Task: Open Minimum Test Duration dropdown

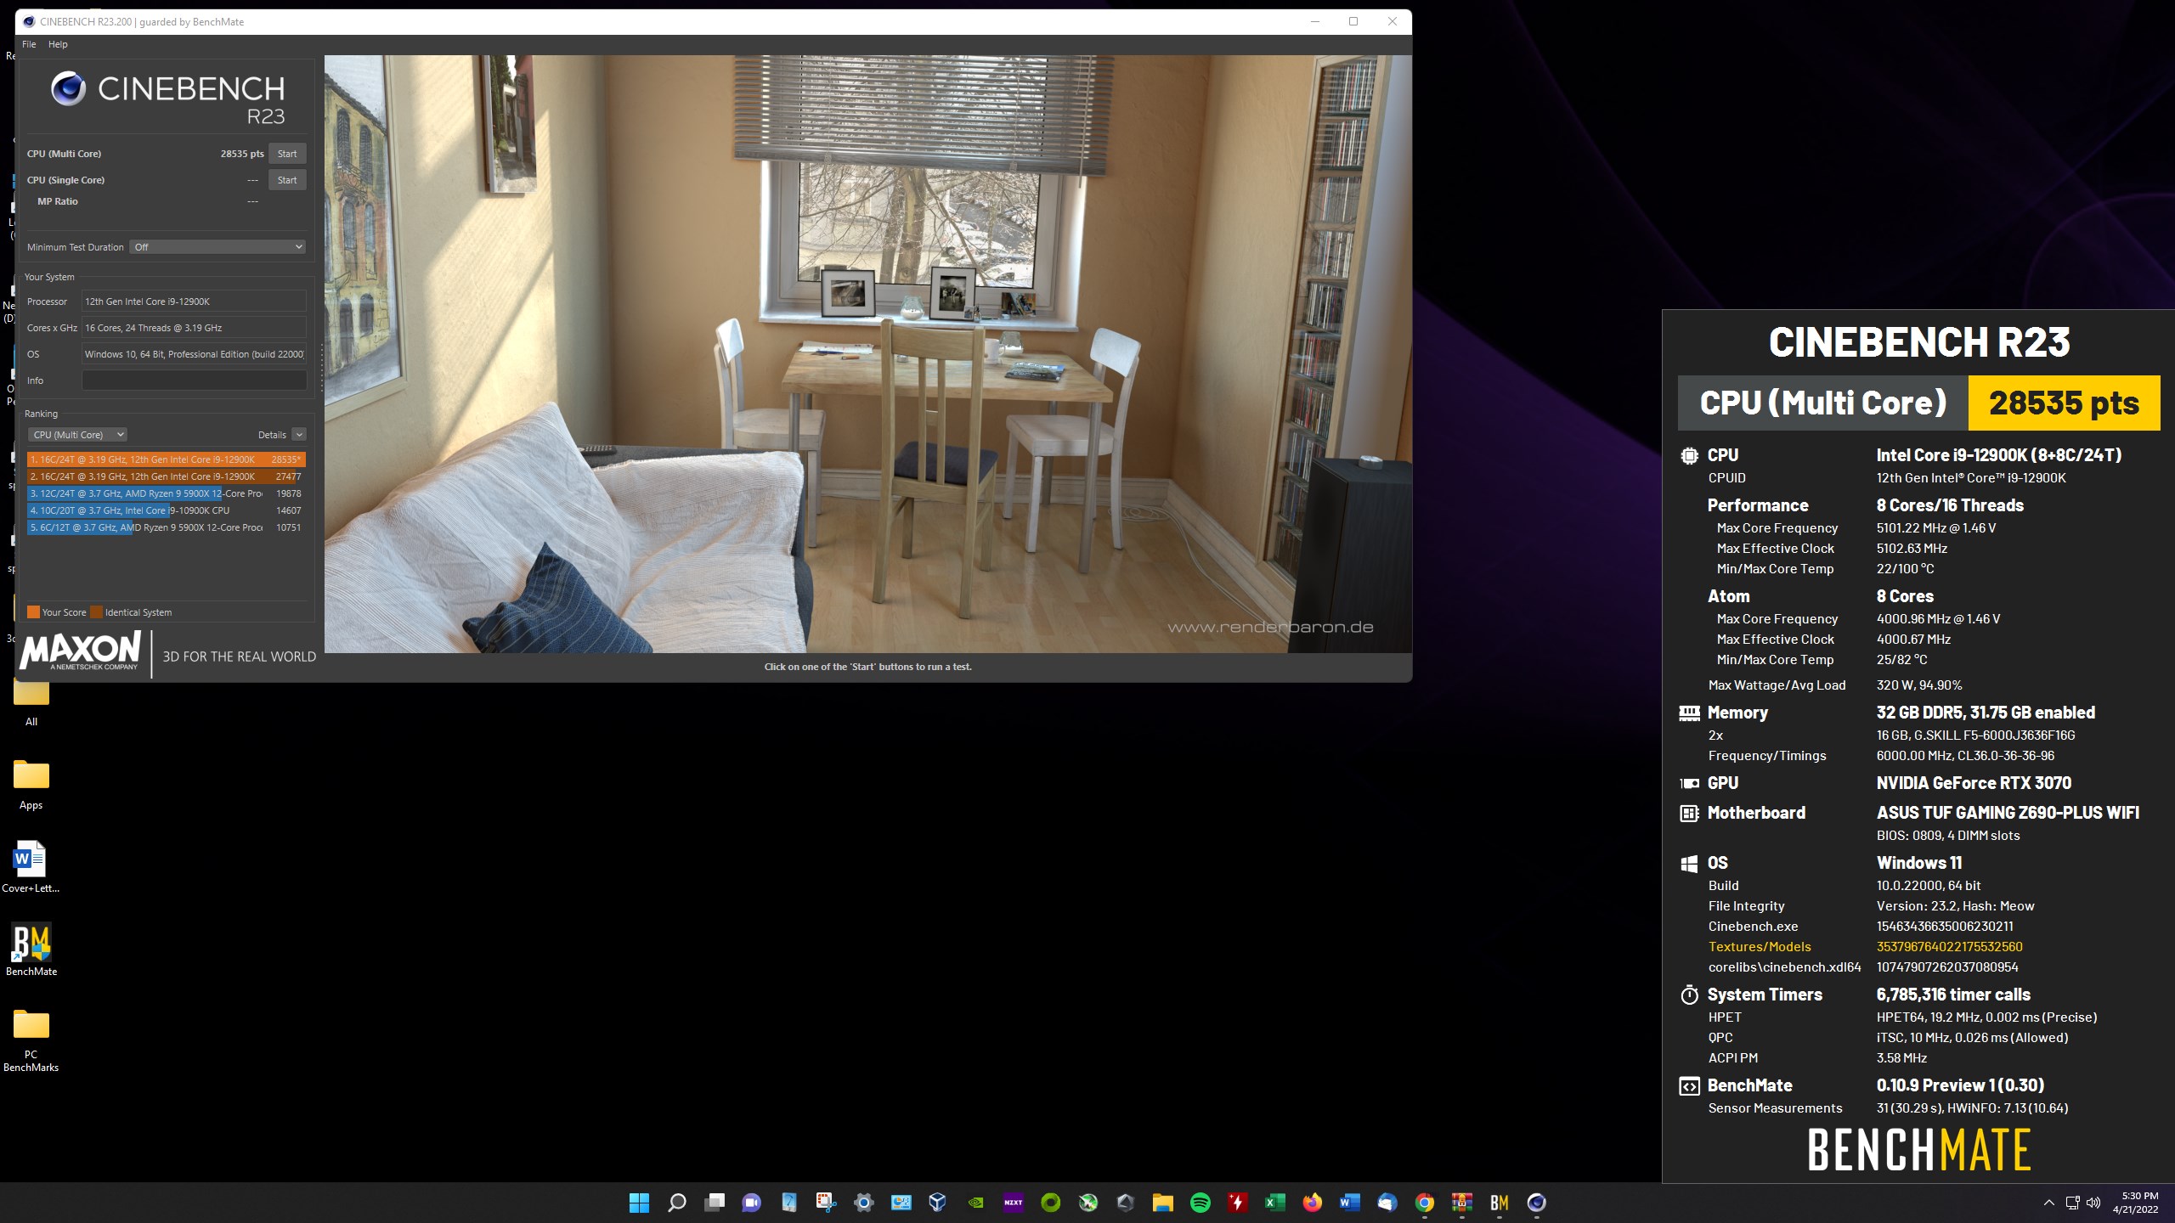Action: [218, 247]
